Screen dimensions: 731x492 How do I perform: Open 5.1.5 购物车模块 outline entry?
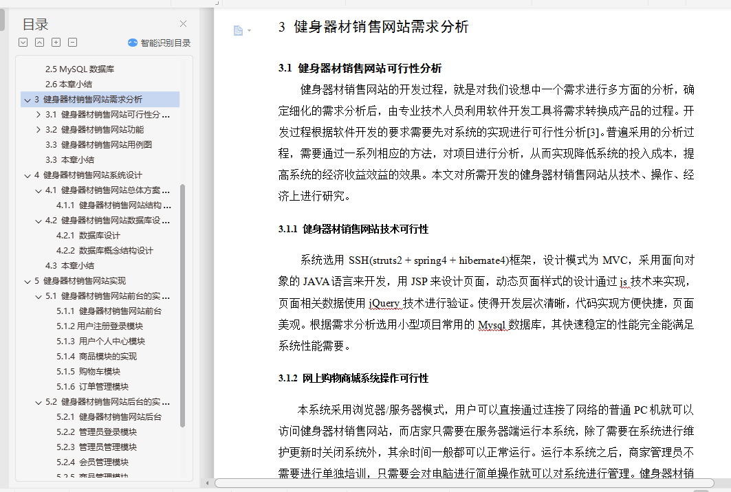coord(89,372)
